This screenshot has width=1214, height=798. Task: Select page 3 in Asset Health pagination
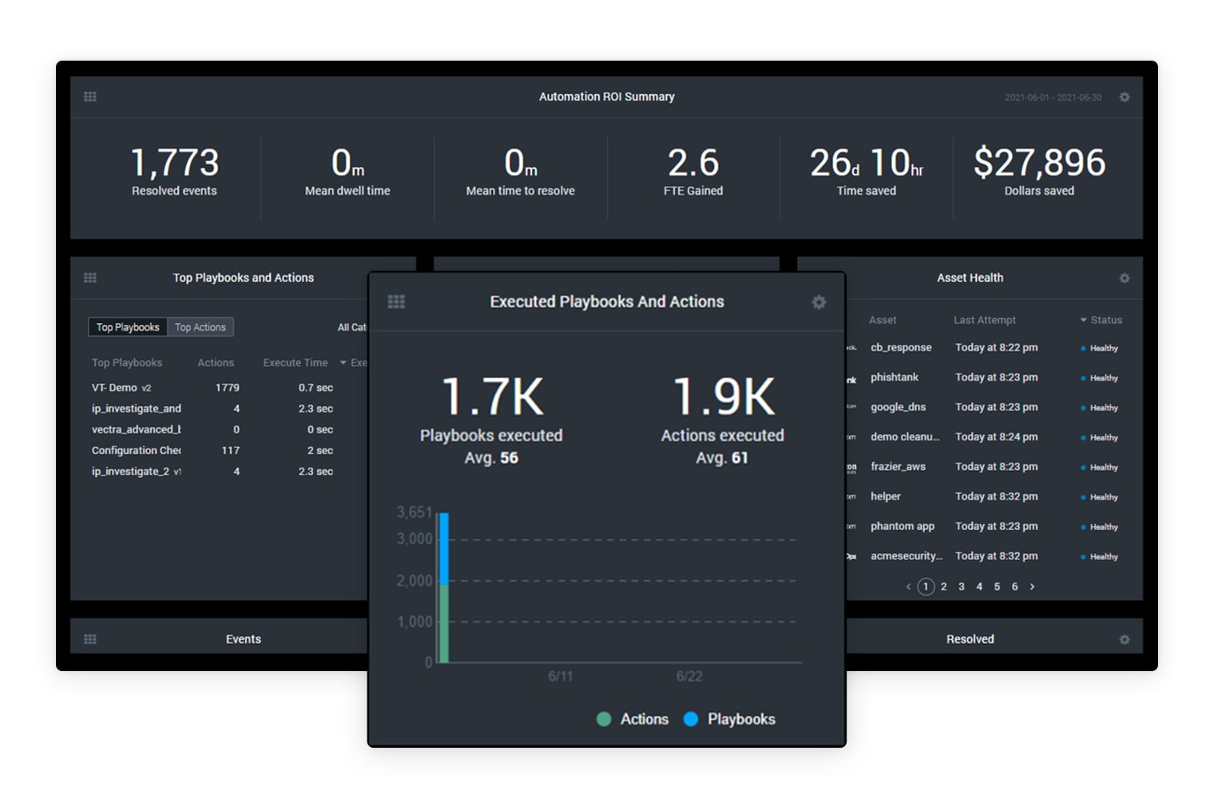[x=962, y=587]
